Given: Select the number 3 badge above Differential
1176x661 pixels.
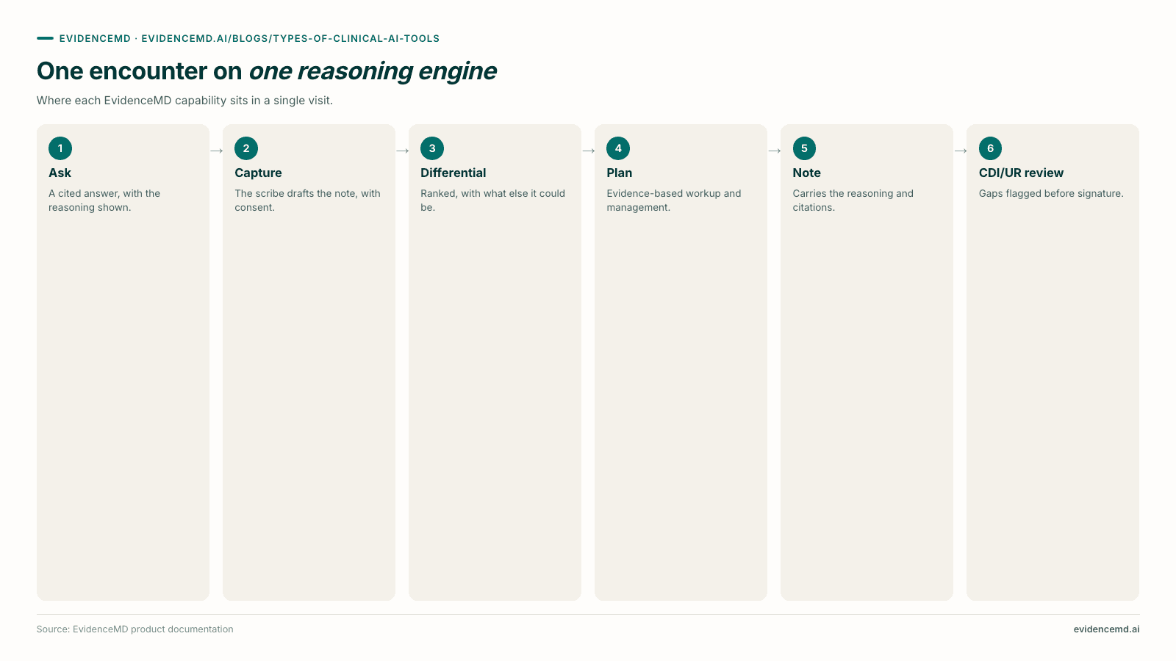Looking at the screenshot, I should point(432,148).
